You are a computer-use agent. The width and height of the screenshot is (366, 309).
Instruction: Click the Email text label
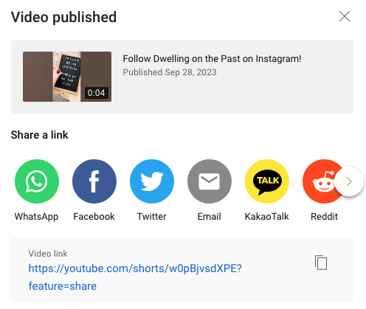(x=210, y=217)
